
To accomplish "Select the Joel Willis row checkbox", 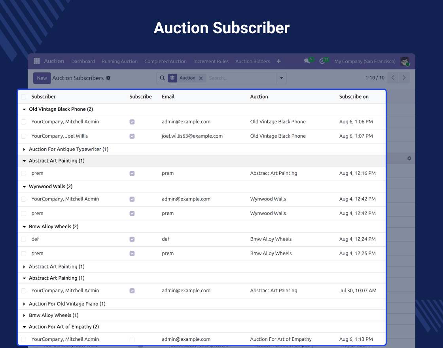I will pyautogui.click(x=24, y=136).
